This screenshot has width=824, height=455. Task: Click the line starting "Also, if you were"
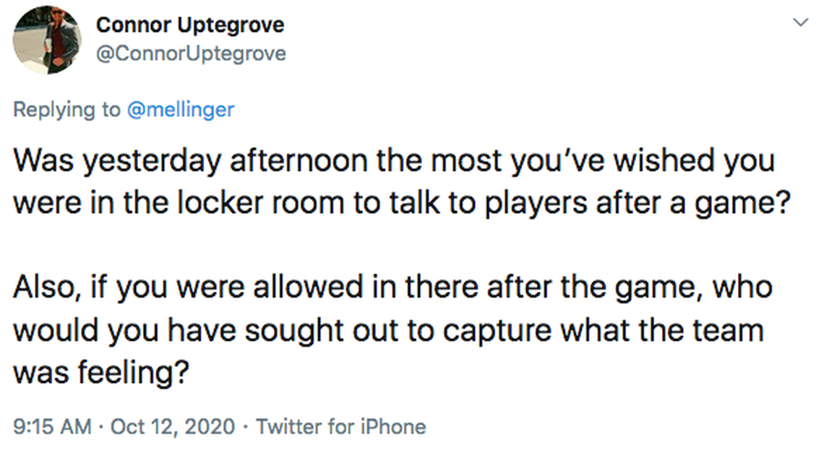(x=394, y=287)
